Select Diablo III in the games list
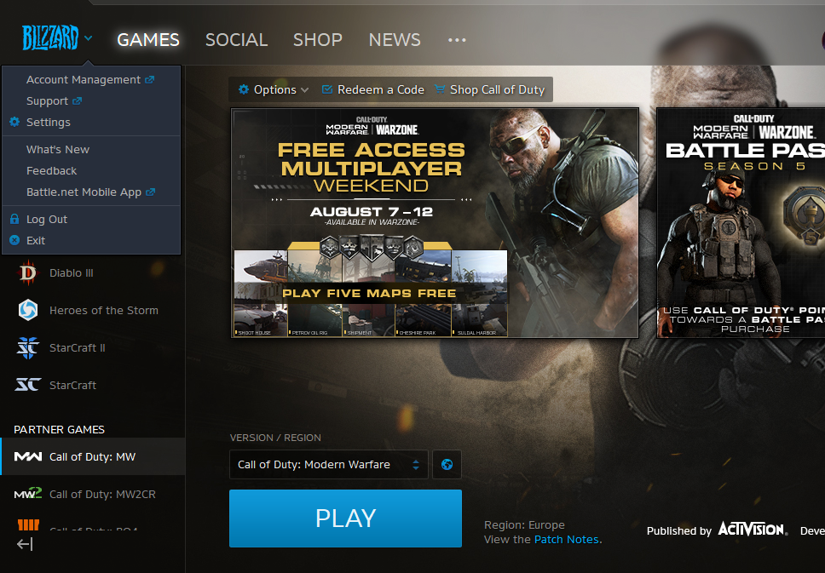825x573 pixels. 72,272
